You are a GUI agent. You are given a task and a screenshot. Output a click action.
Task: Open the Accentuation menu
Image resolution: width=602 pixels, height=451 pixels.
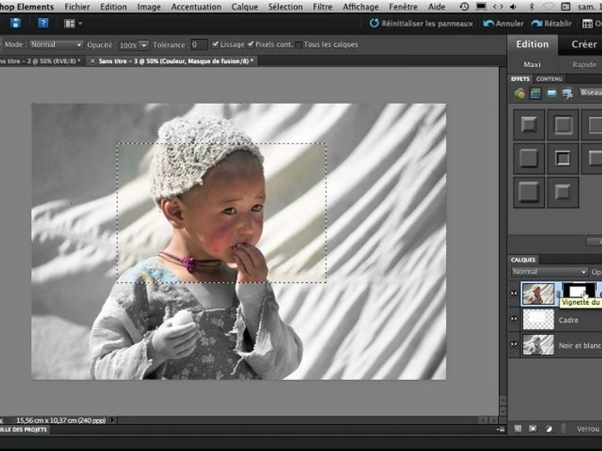click(x=196, y=6)
